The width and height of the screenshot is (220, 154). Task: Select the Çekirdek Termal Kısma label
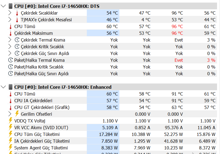point(43,40)
